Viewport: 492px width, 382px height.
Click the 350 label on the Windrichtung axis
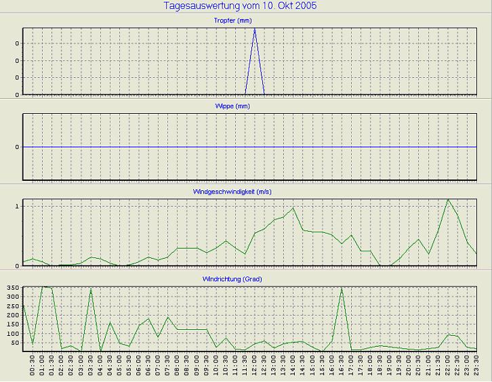point(13,289)
